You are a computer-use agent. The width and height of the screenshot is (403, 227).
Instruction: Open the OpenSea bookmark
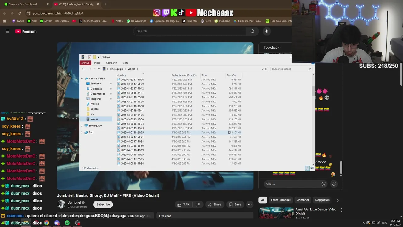164,21
